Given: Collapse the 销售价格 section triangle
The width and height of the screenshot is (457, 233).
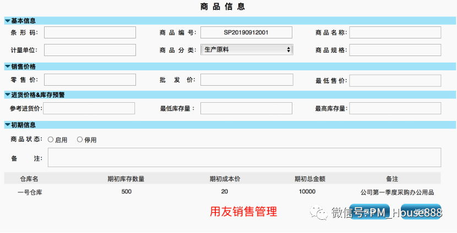Looking at the screenshot, I should 7,66.
